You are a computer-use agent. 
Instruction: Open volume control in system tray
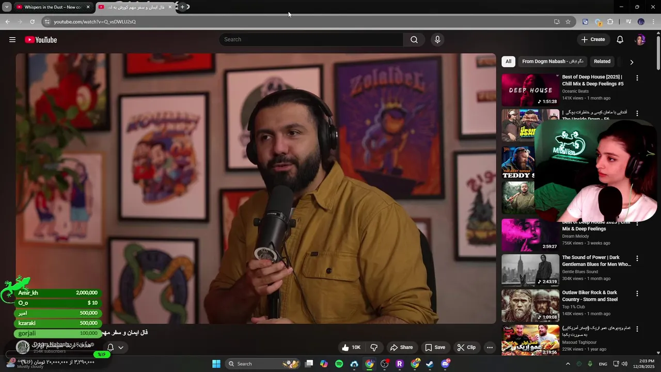(x=624, y=364)
